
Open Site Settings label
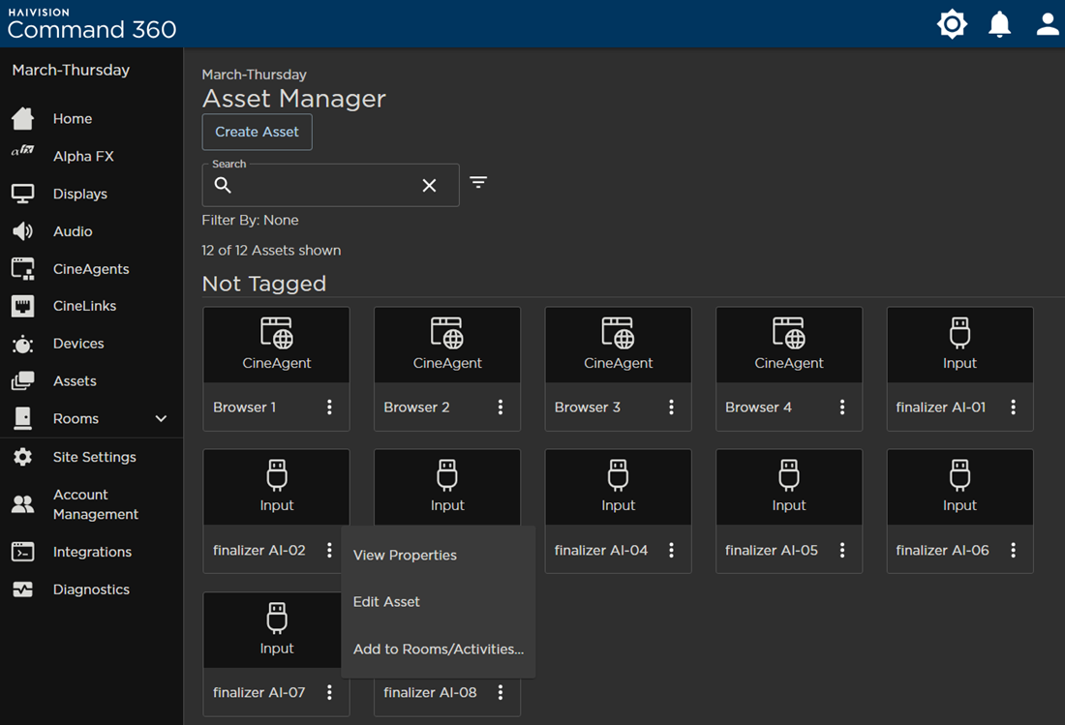(x=95, y=457)
